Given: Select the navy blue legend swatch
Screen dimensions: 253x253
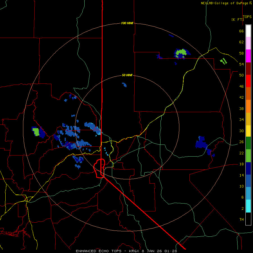Looking at the screenshot, I should (x=248, y=168).
